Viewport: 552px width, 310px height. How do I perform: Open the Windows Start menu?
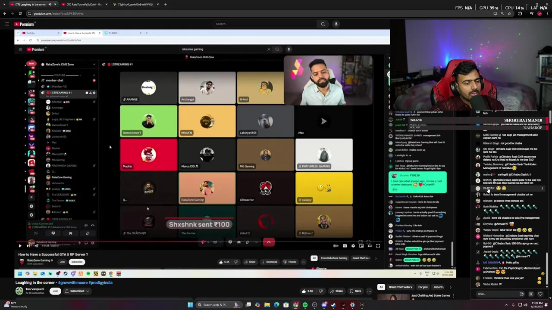[190, 305]
